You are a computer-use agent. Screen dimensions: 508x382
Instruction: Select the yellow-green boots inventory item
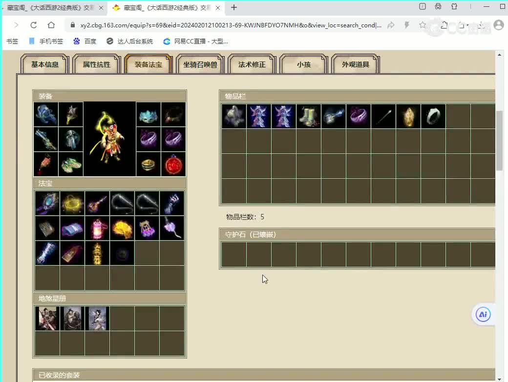click(x=309, y=116)
